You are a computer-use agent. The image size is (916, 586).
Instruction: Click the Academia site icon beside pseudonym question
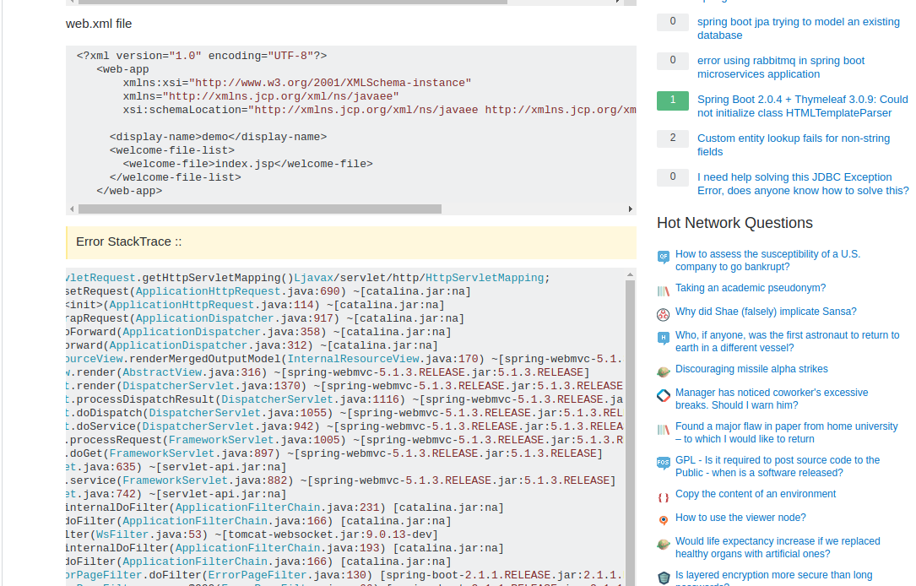click(x=664, y=290)
